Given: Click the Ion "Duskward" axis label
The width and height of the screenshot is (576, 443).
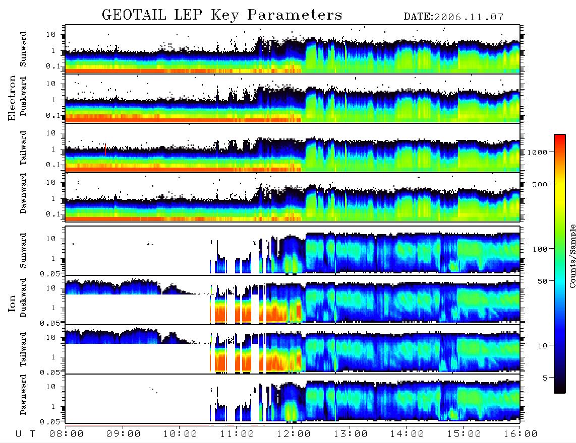Looking at the screenshot, I should (x=23, y=298).
